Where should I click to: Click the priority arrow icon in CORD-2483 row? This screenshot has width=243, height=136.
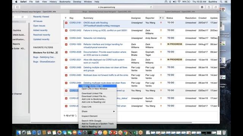[161, 75]
